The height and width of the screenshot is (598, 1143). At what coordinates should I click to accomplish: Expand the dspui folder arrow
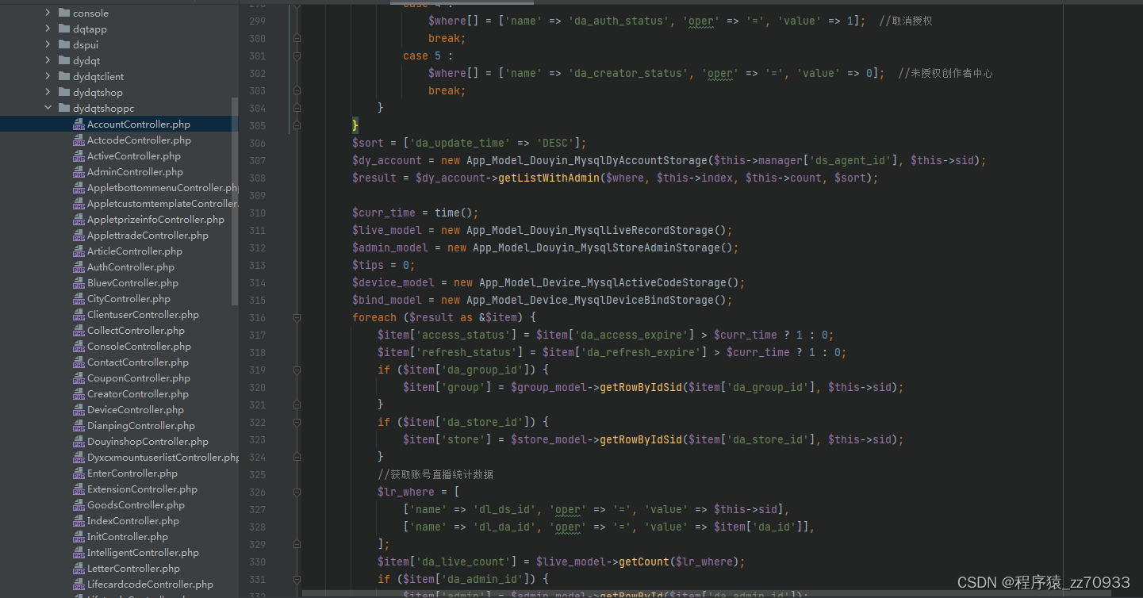(x=48, y=44)
